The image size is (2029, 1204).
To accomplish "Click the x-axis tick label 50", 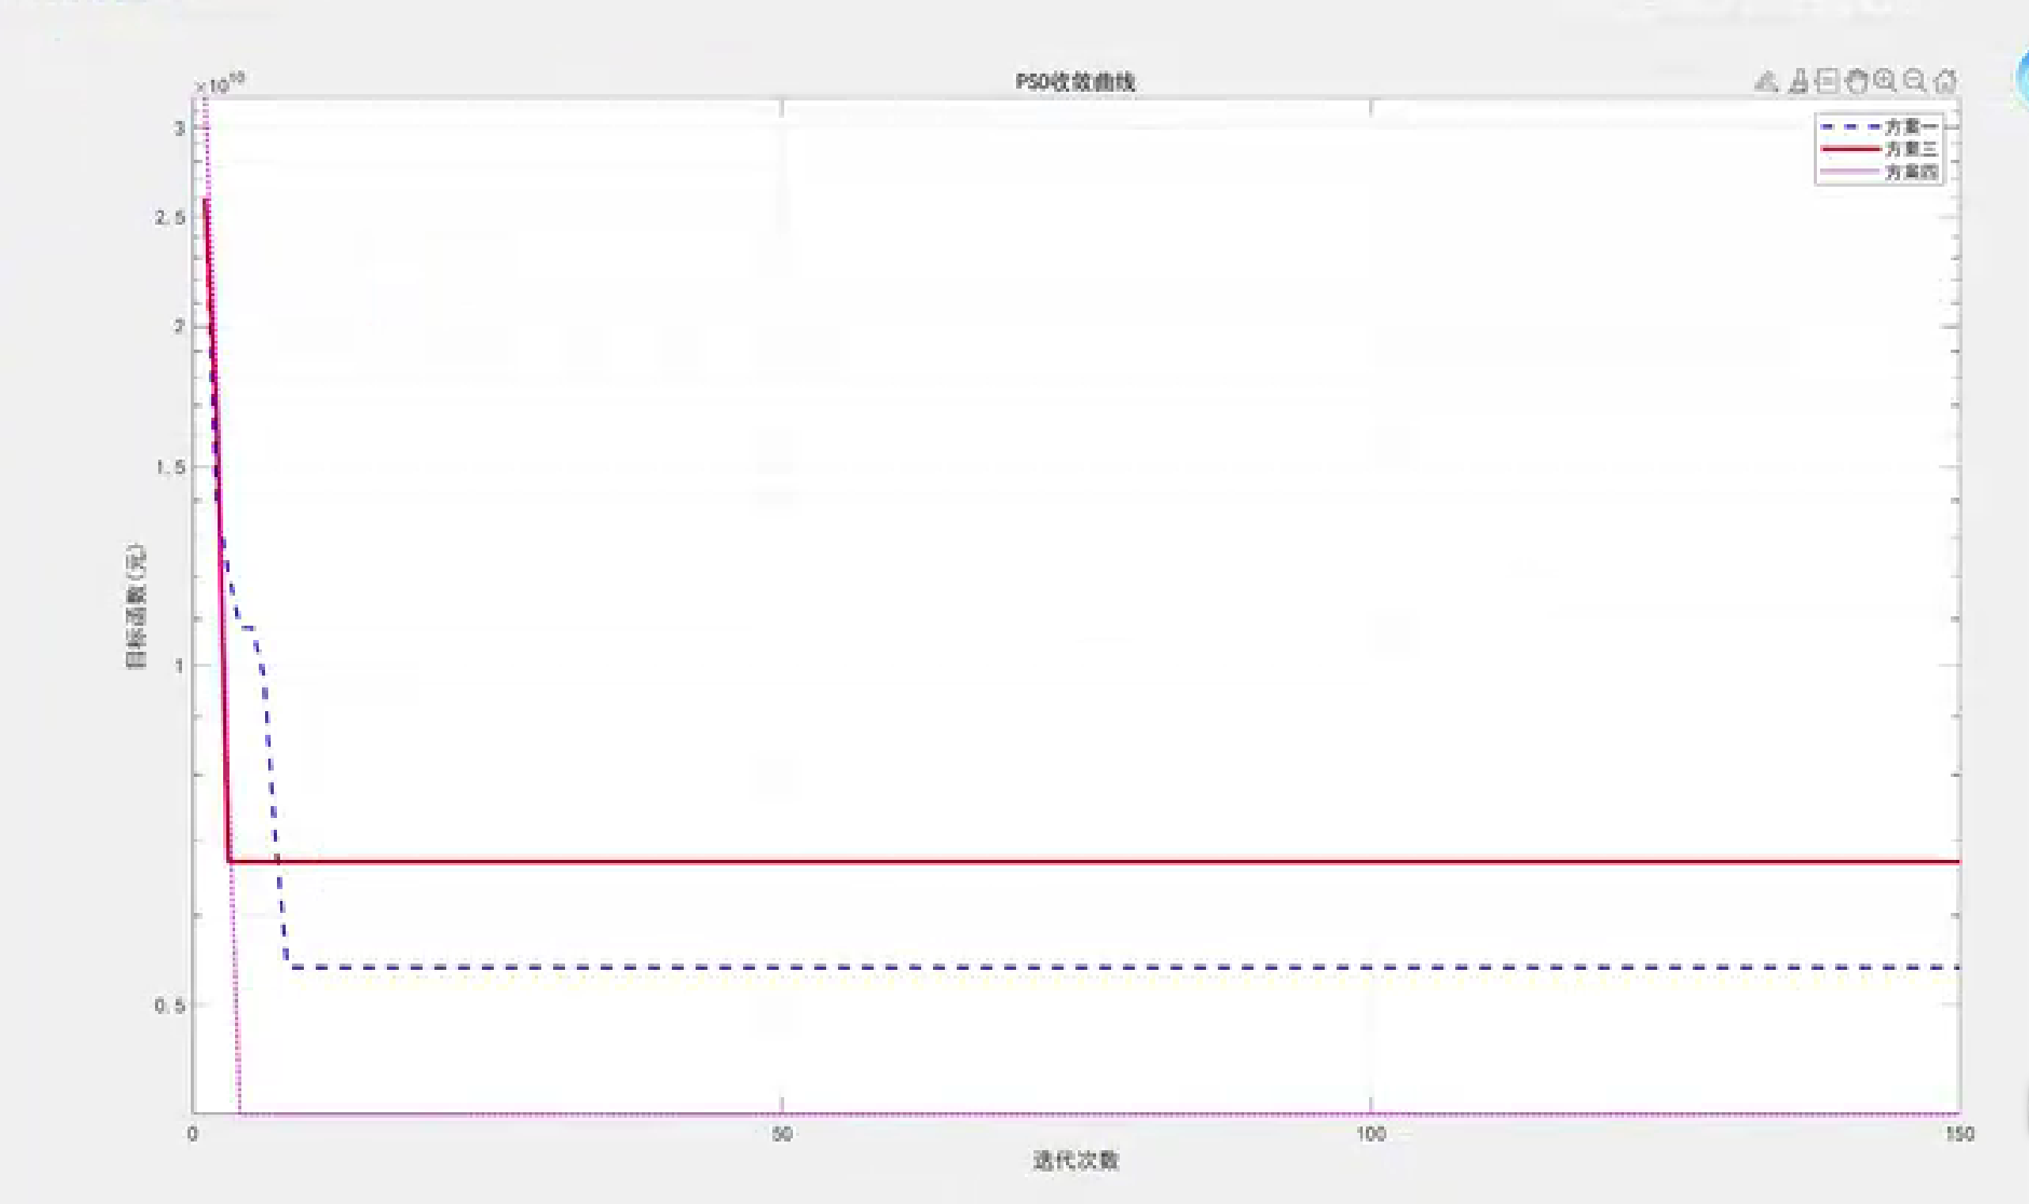I will pos(782,1134).
